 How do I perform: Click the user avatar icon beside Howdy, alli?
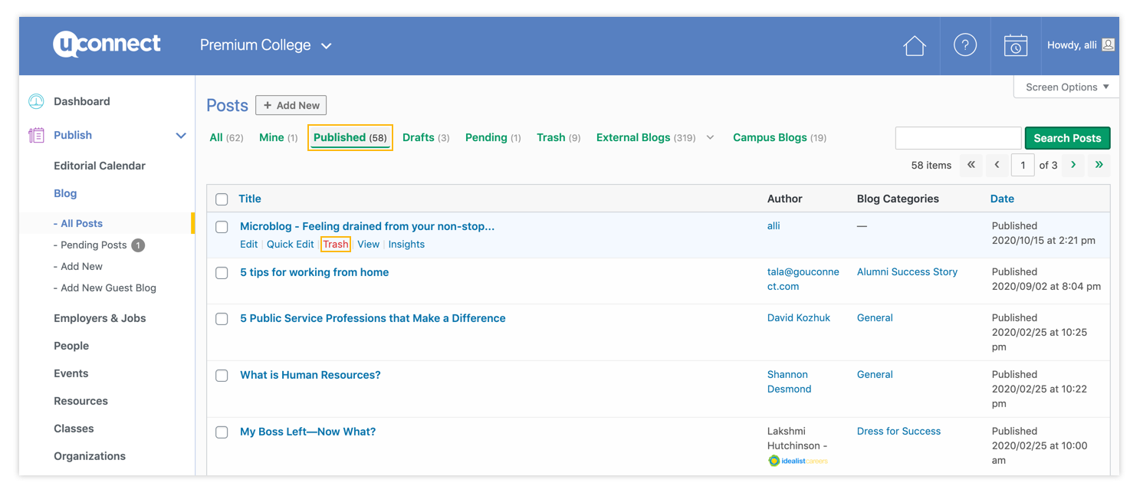coord(1108,45)
